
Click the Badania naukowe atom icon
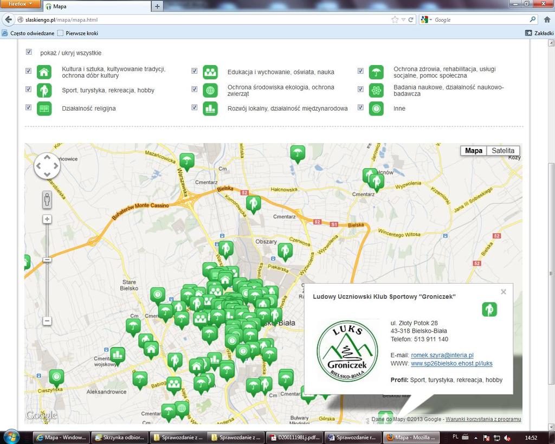(376, 91)
